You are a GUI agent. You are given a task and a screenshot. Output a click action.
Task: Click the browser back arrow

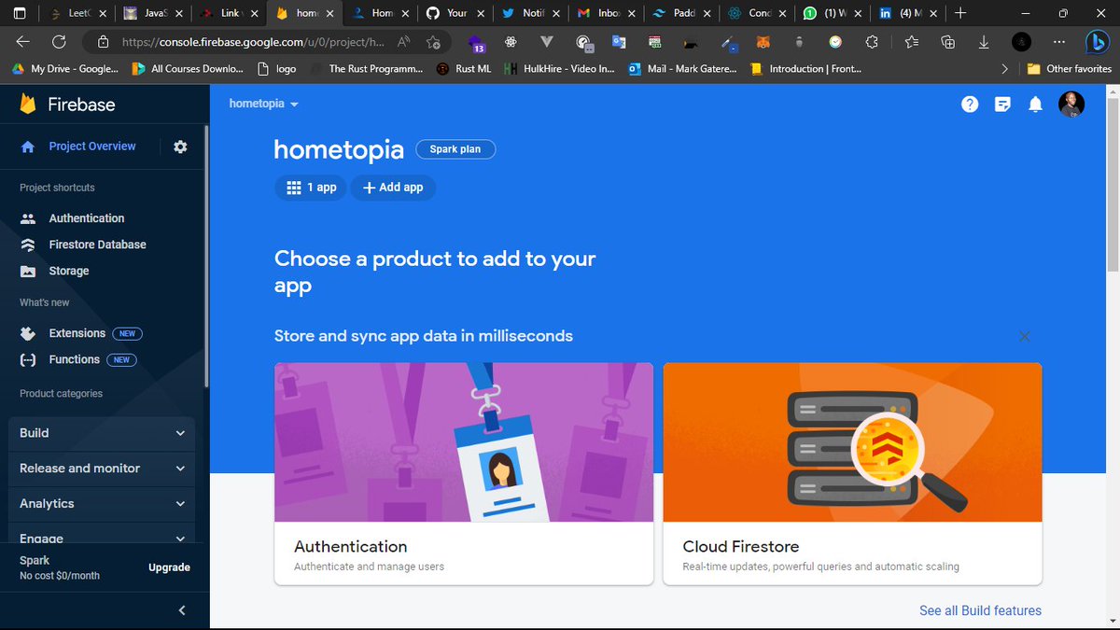tap(23, 42)
